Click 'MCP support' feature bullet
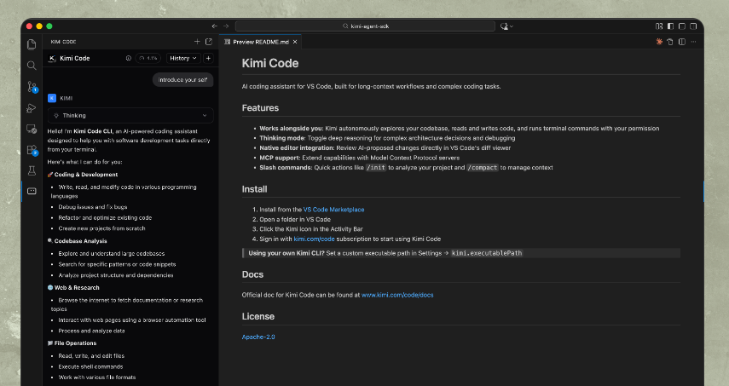Screen dimensions: 729x386 click(360, 158)
